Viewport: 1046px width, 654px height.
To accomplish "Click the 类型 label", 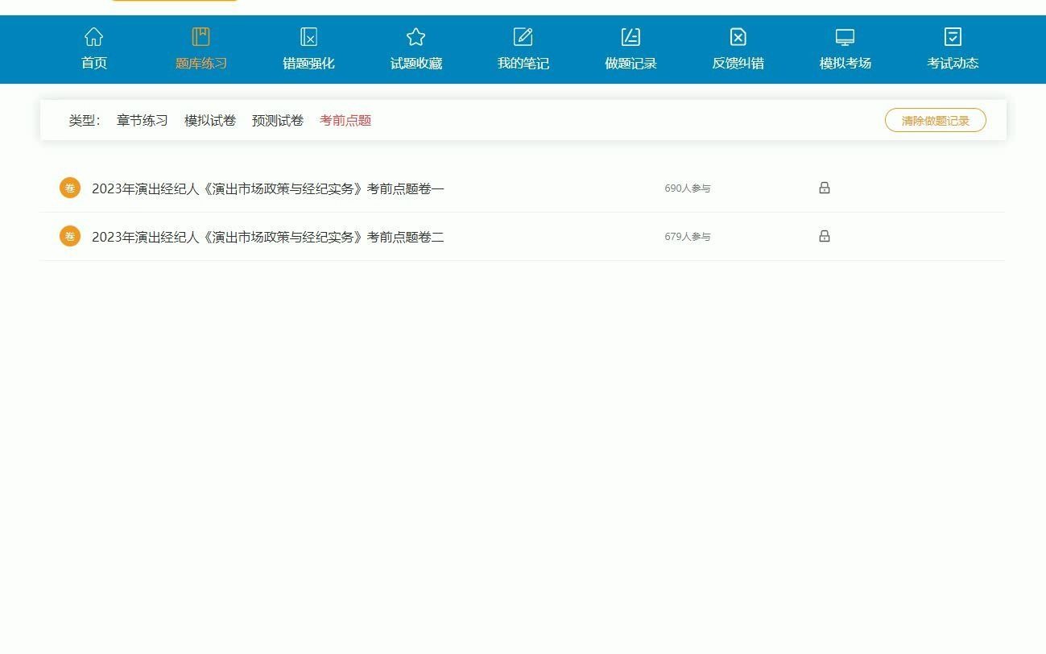I will (85, 120).
